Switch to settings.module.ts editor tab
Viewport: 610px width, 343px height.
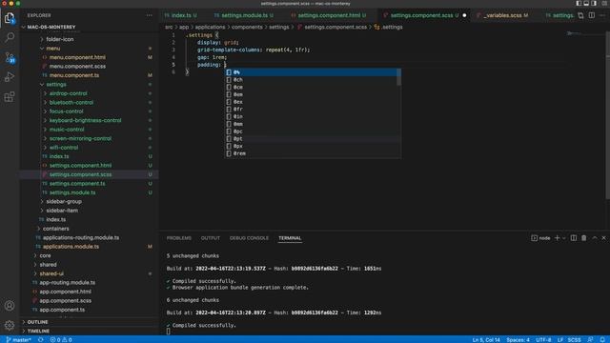point(244,15)
